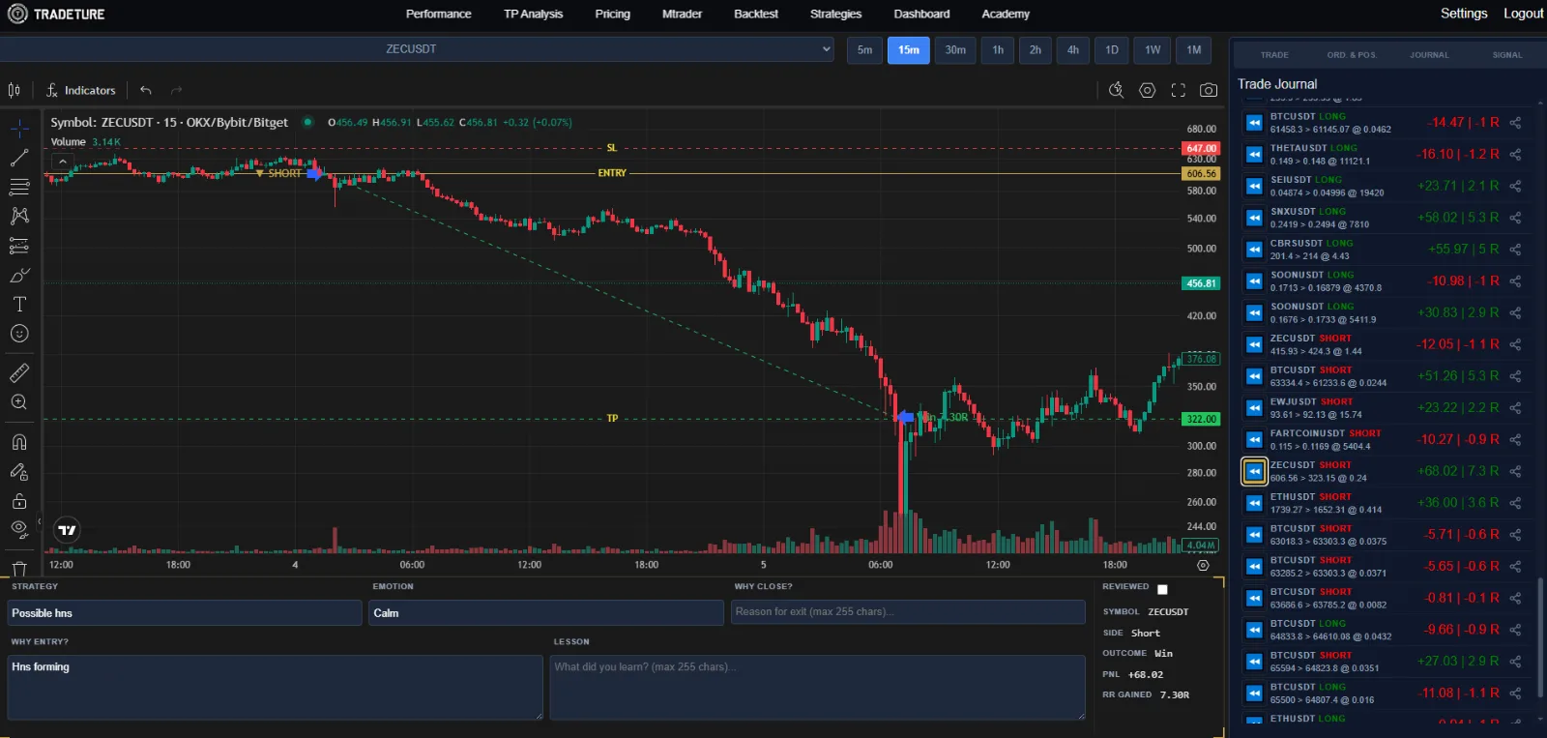Click the Strategy input field

[185, 613]
